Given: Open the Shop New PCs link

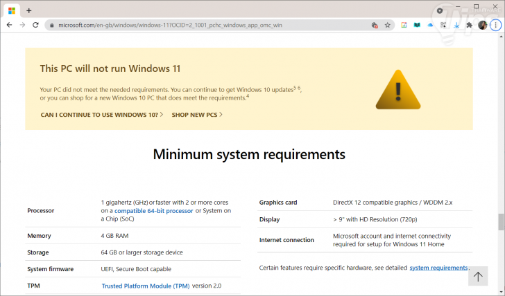Looking at the screenshot, I should 197,115.
